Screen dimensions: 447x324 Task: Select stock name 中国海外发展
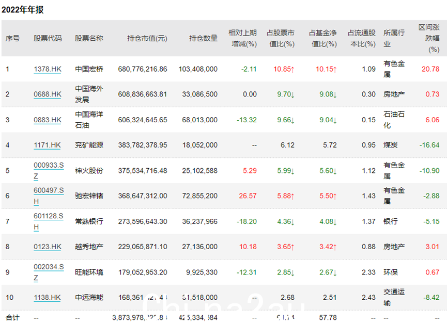pyautogui.click(x=89, y=94)
